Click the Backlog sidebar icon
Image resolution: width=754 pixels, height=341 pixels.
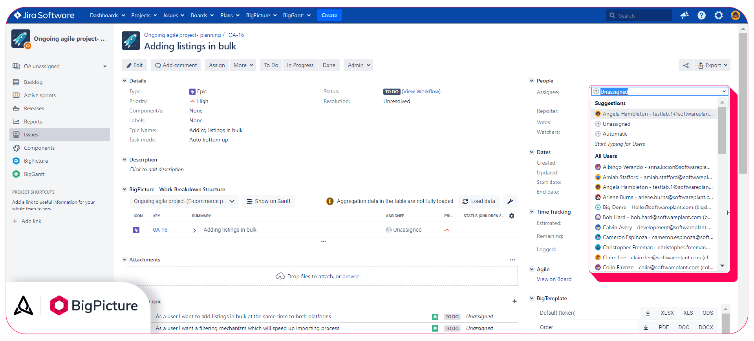coord(16,82)
